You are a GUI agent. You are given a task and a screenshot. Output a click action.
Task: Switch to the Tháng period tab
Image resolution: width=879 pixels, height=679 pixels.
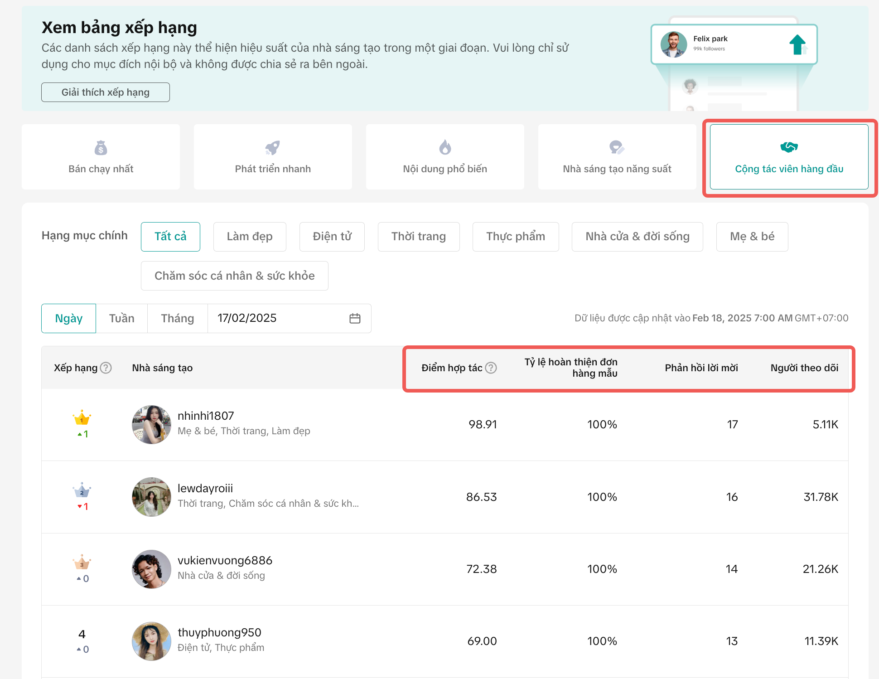177,319
